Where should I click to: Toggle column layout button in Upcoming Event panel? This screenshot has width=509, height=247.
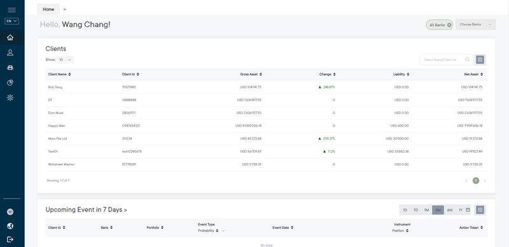(480, 210)
